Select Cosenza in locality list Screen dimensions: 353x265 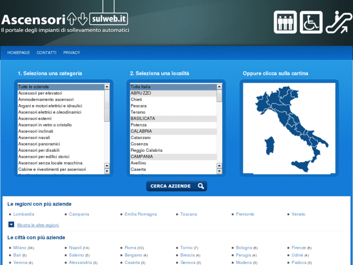(x=173, y=144)
